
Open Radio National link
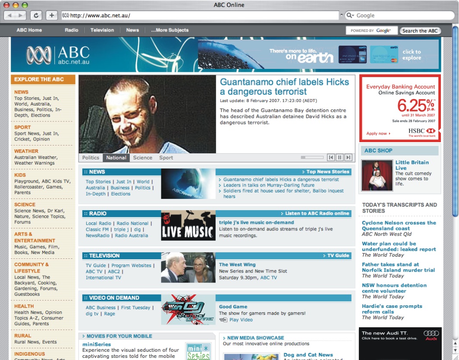132,223
